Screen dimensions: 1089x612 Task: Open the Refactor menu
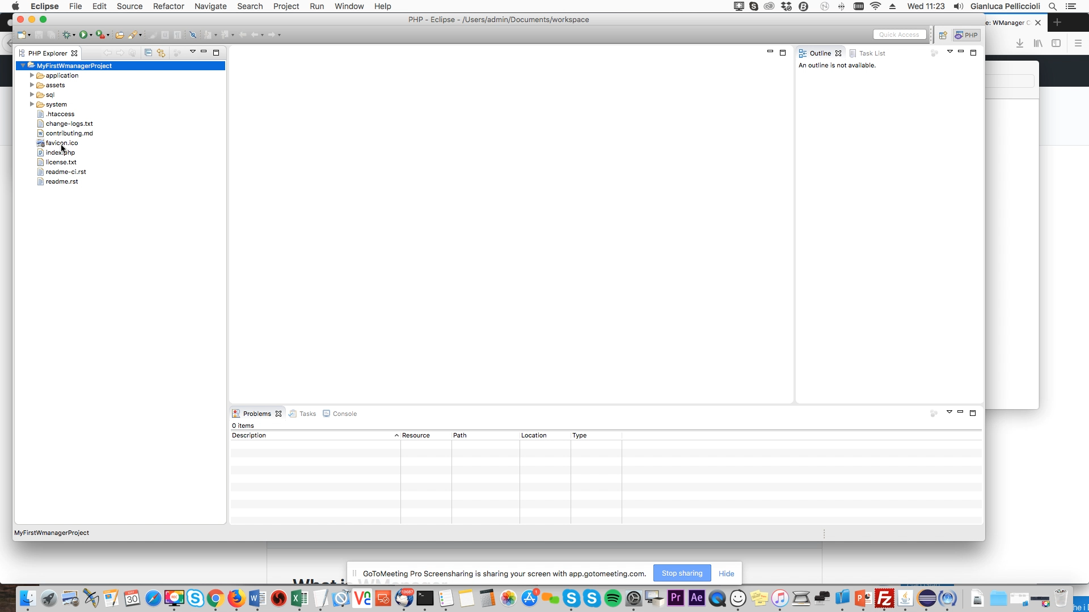click(168, 6)
